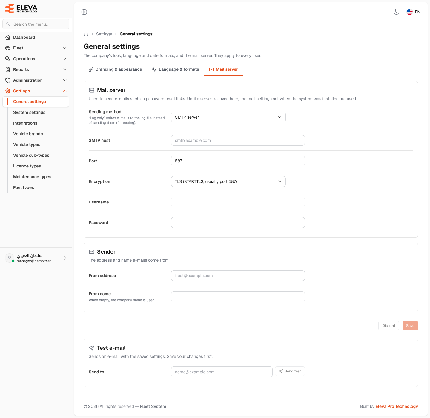Collapse the Settings menu chevron
Viewport: 430px width, 418px height.
pos(65,91)
